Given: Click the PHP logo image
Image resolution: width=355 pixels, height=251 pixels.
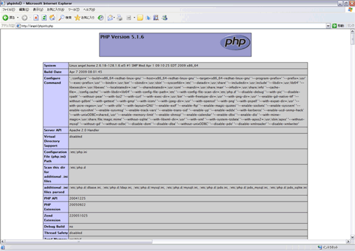Looking at the screenshot, I should 235,43.
